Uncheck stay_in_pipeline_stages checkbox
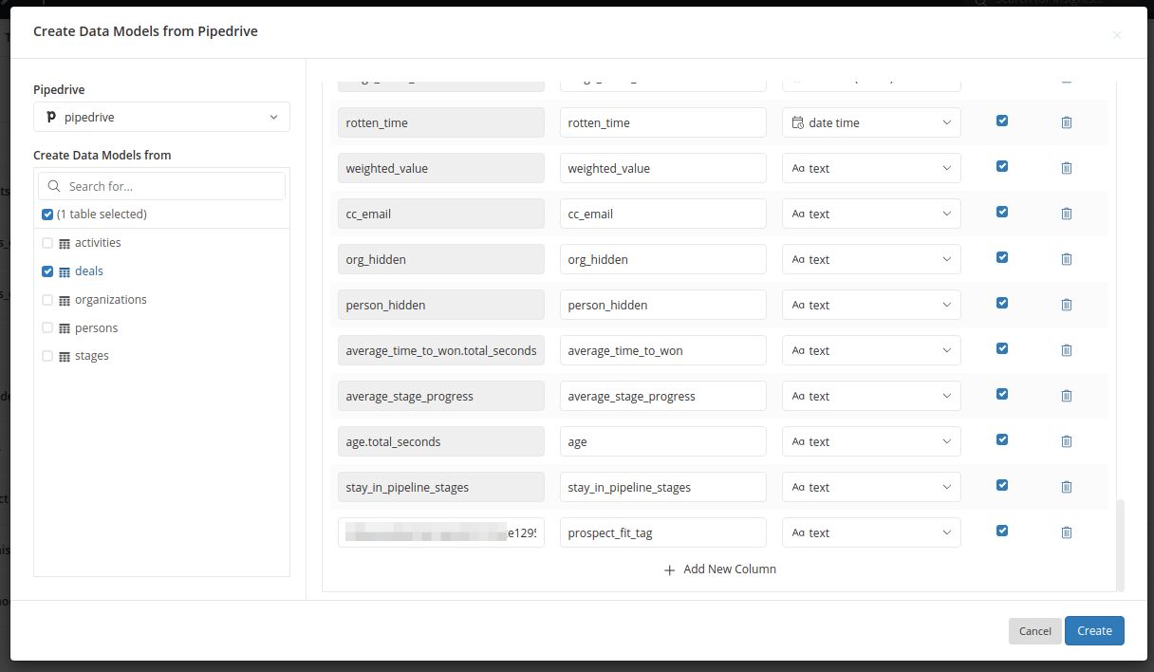 1002,485
